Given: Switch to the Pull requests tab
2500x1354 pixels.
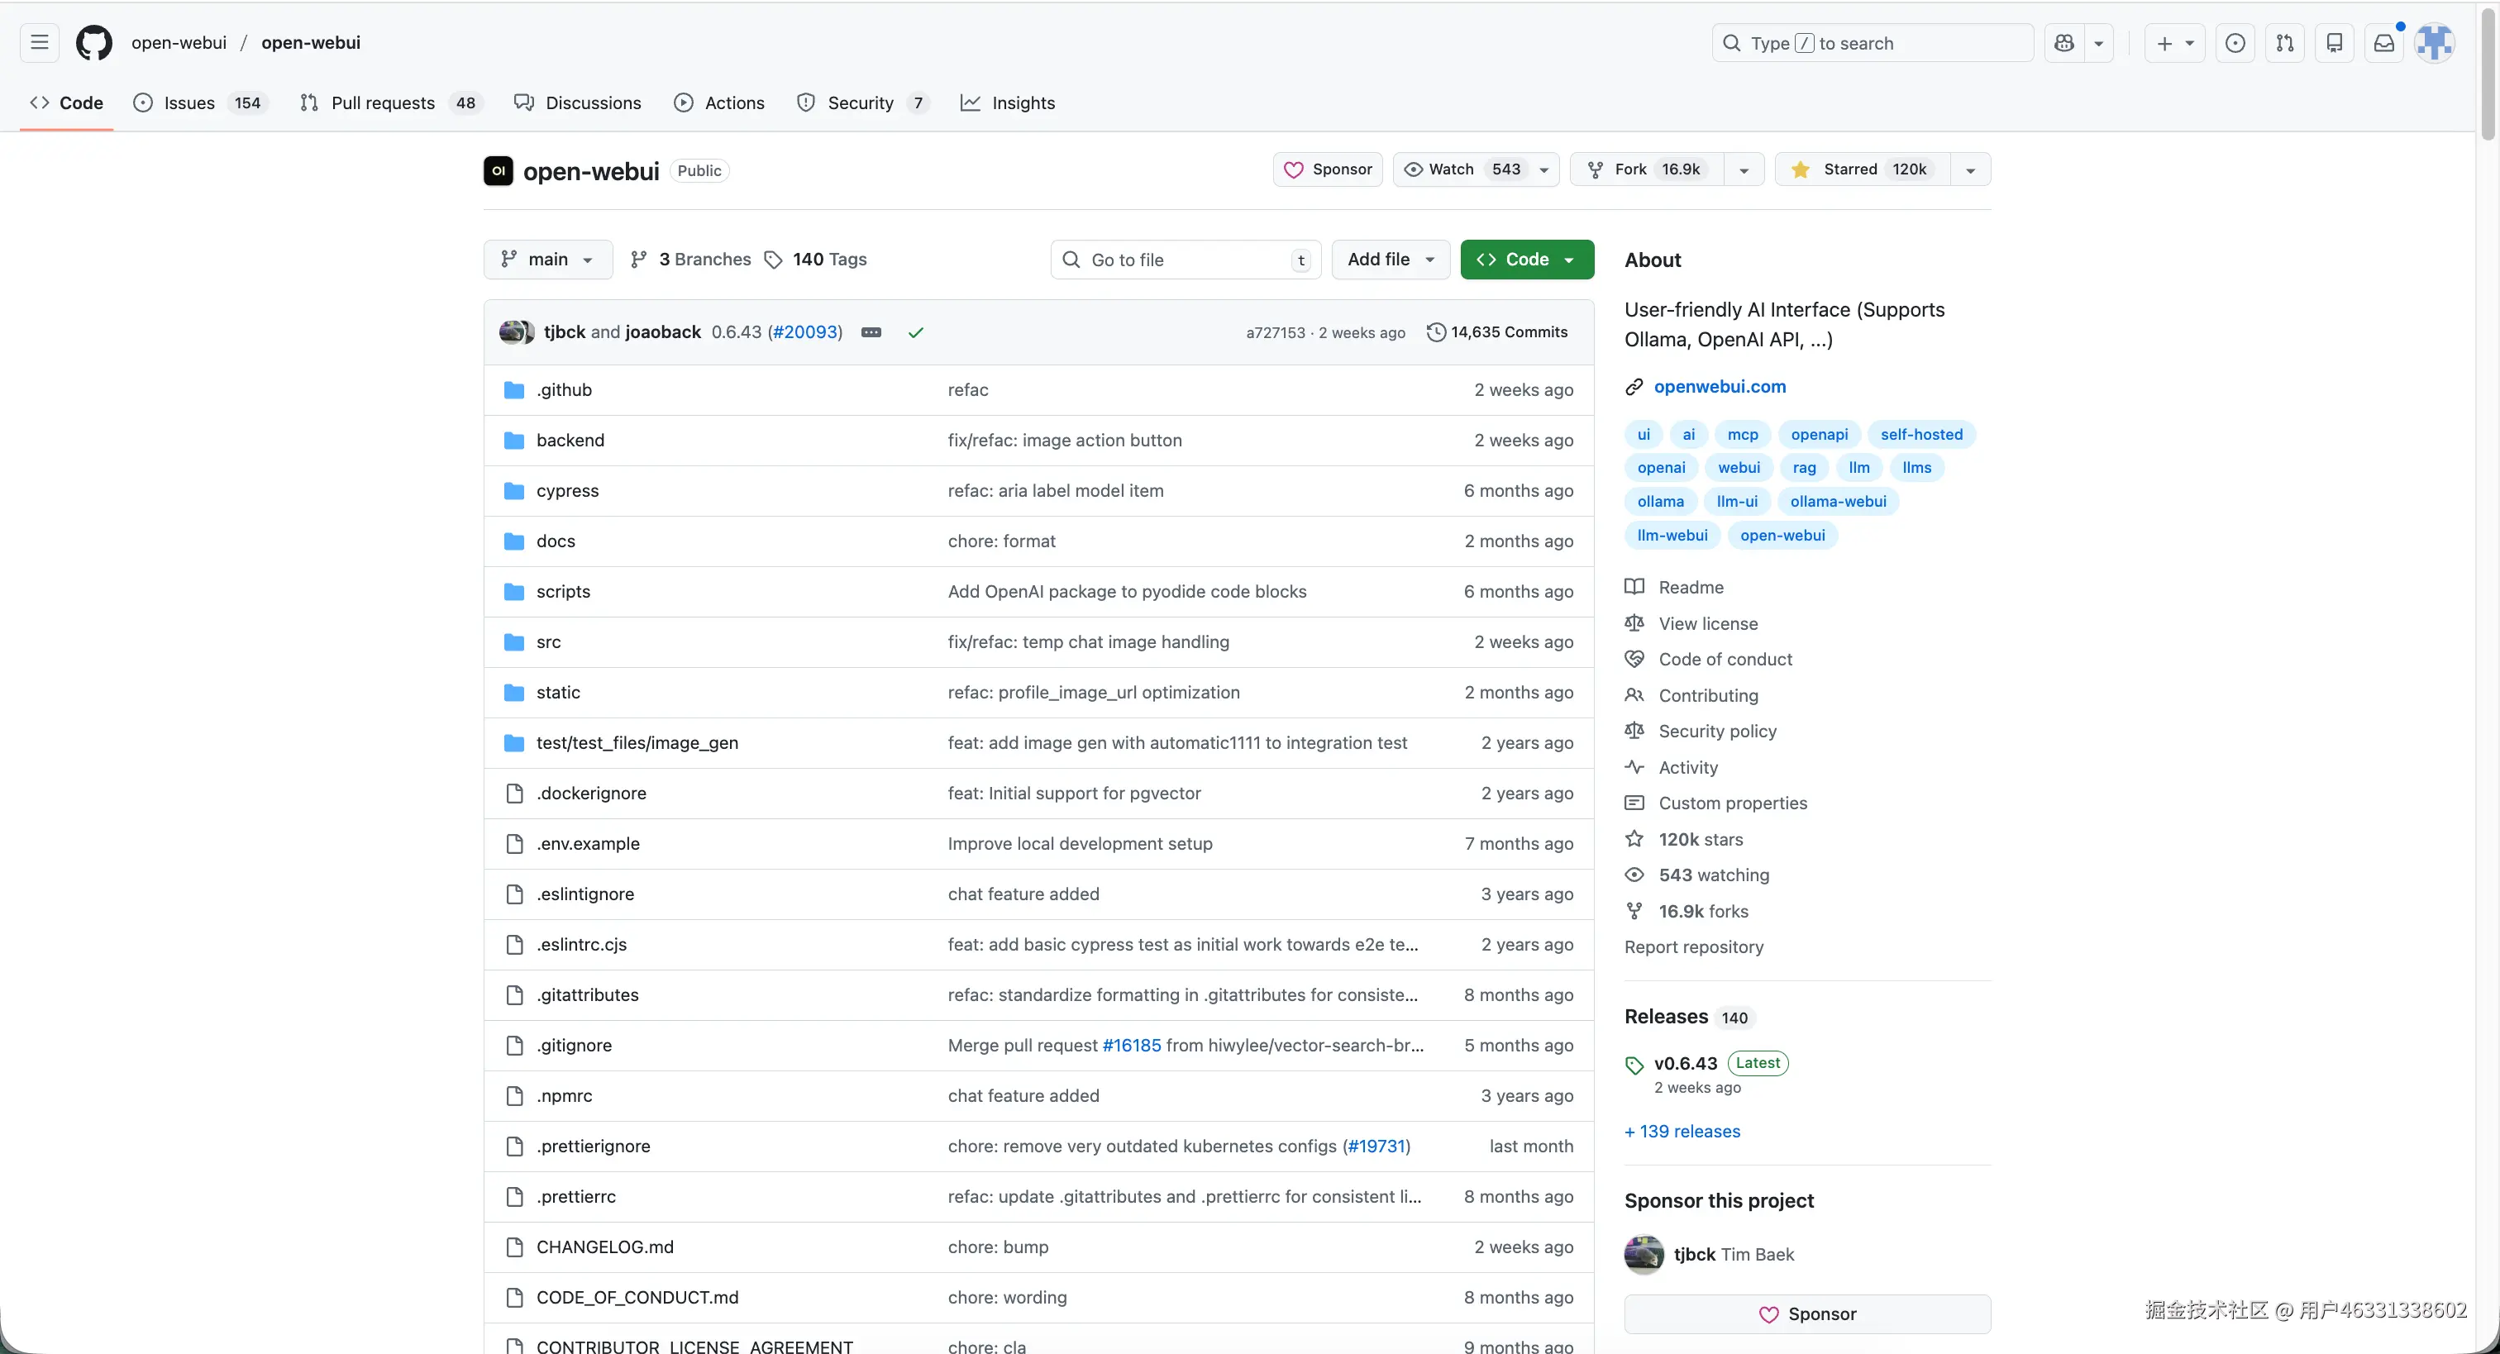Looking at the screenshot, I should click(383, 103).
